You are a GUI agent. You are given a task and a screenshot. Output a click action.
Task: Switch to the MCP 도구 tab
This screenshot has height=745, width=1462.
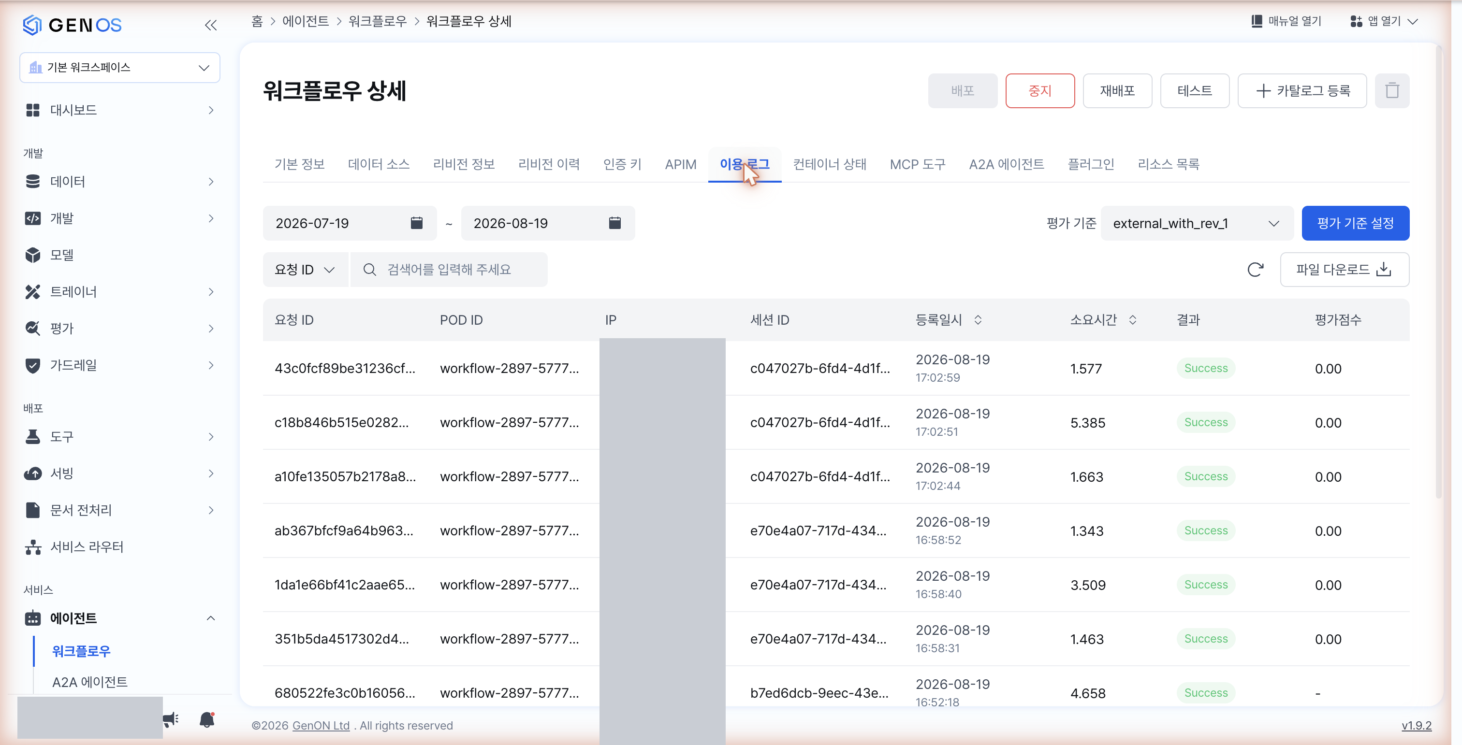[918, 164]
